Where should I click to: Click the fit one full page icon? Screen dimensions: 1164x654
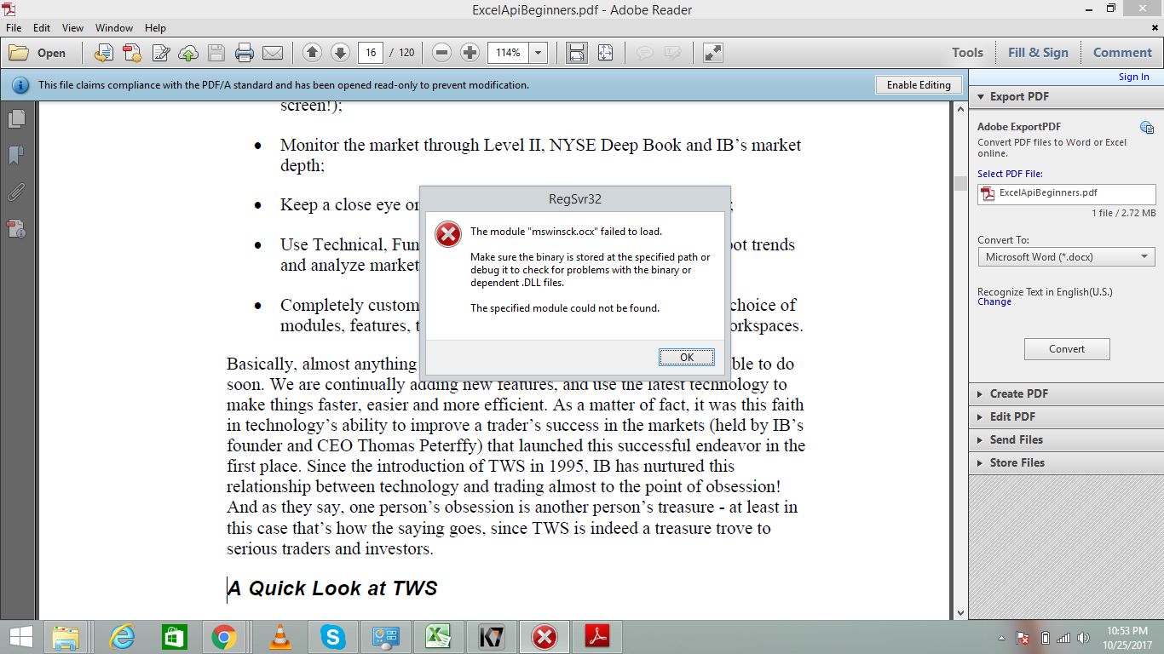point(605,53)
